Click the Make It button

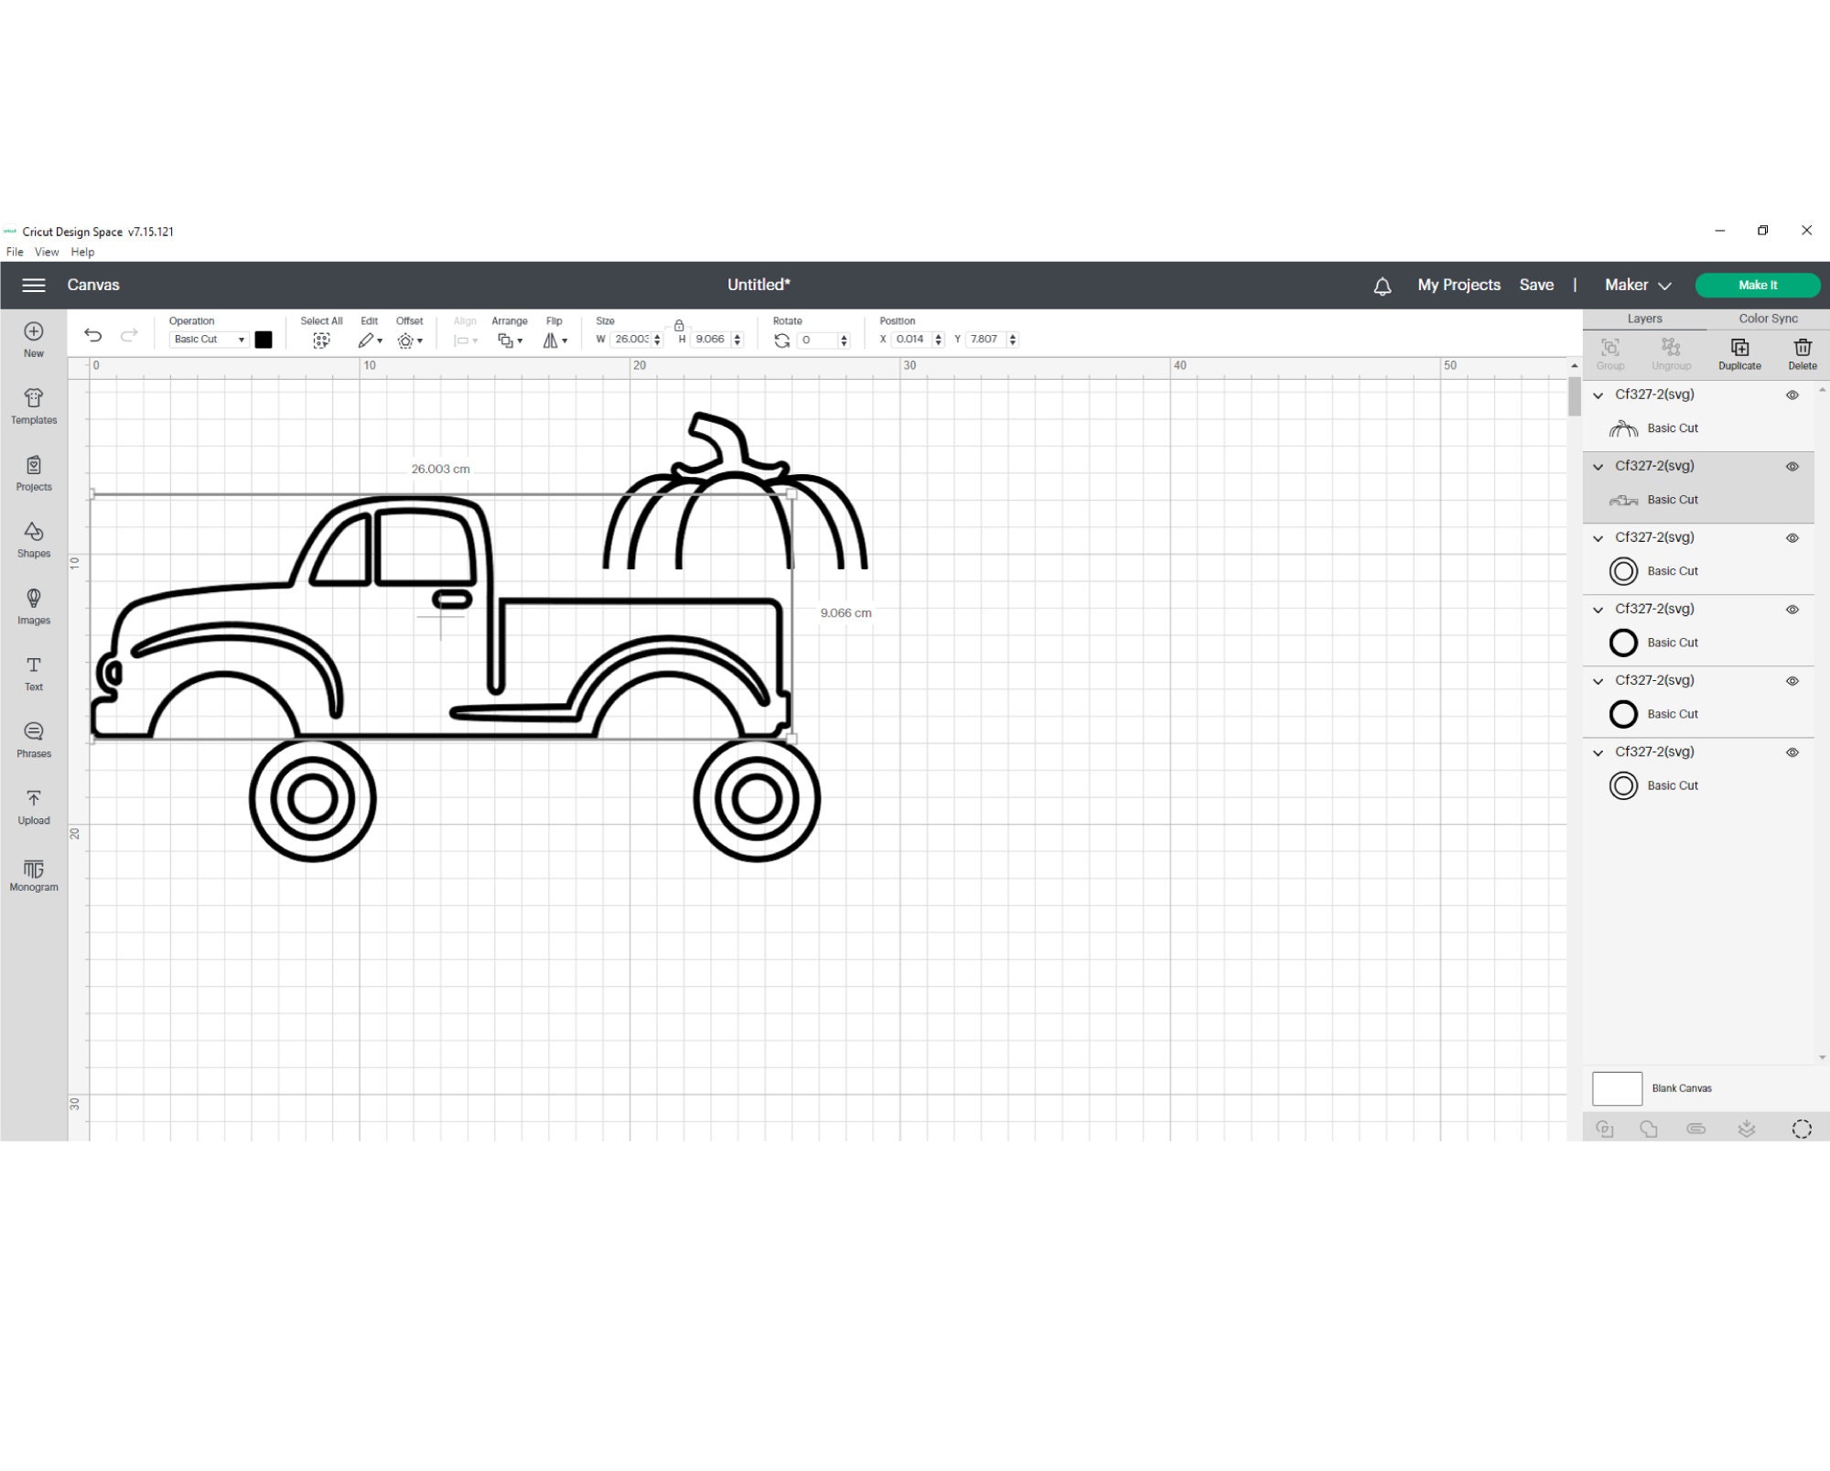click(x=1758, y=285)
